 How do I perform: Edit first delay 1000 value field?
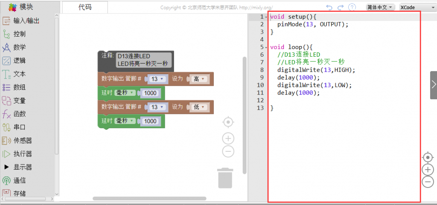151,93
